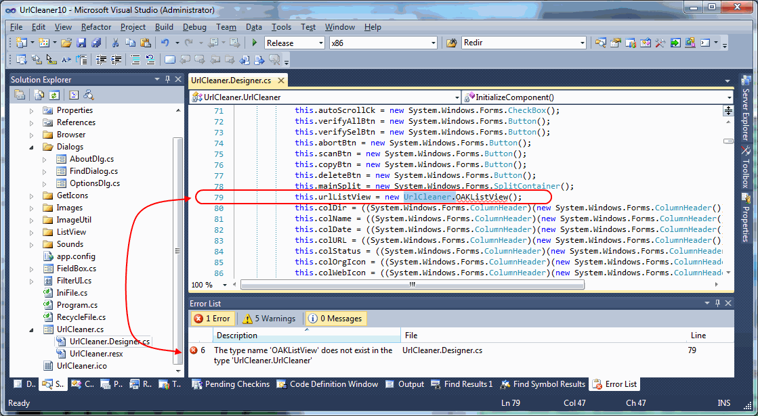This screenshot has height=416, width=758.
Task: Open the Refactor menu
Action: pos(96,27)
